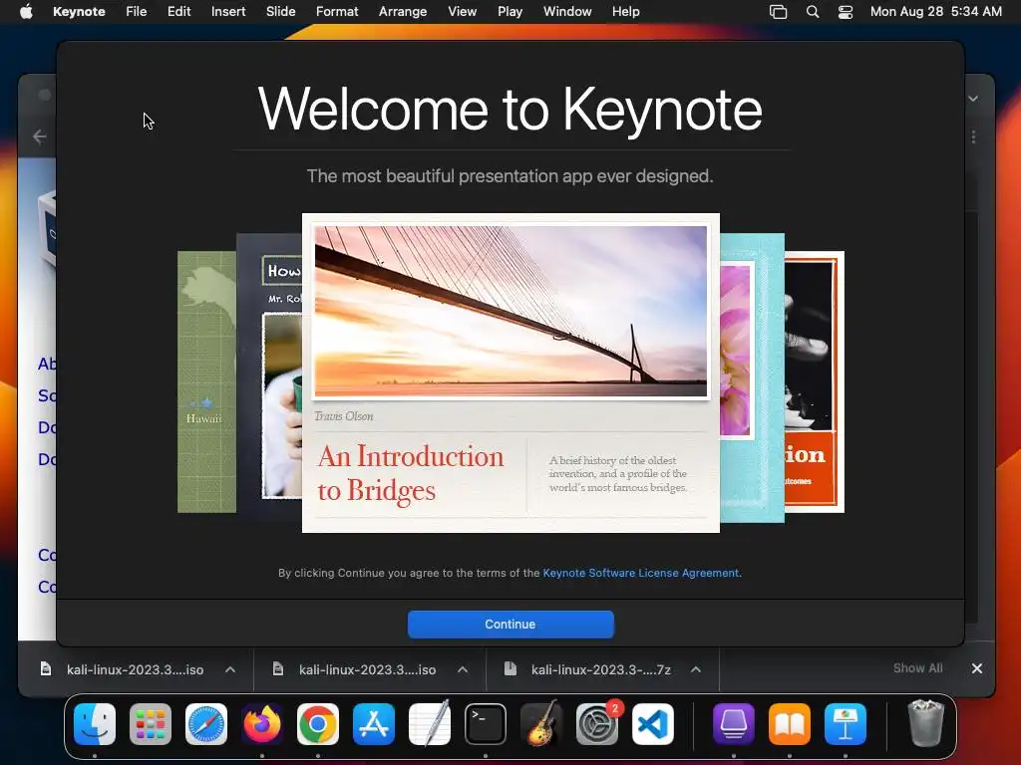Open System Settings from the Dock

pos(597,724)
